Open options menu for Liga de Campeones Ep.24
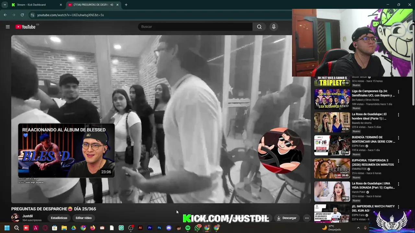This screenshot has width=415, height=233. pos(398,92)
